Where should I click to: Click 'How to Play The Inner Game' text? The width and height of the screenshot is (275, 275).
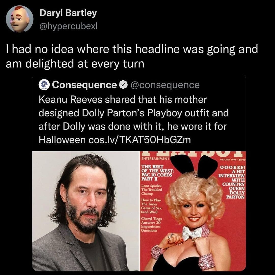coord(151,206)
